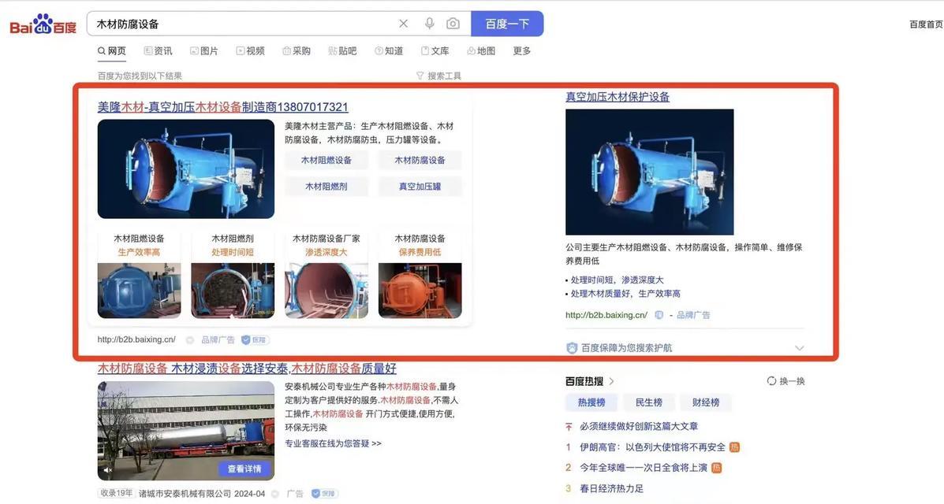Open hot search 伊朗高官：以色列大使馆将不再安全
The height and width of the screenshot is (504, 944).
(x=653, y=447)
